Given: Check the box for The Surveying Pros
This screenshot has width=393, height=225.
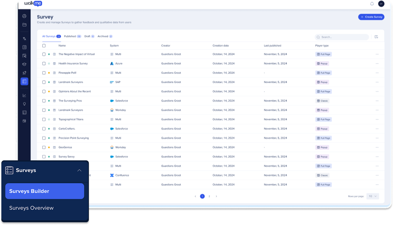Looking at the screenshot, I should click(44, 101).
